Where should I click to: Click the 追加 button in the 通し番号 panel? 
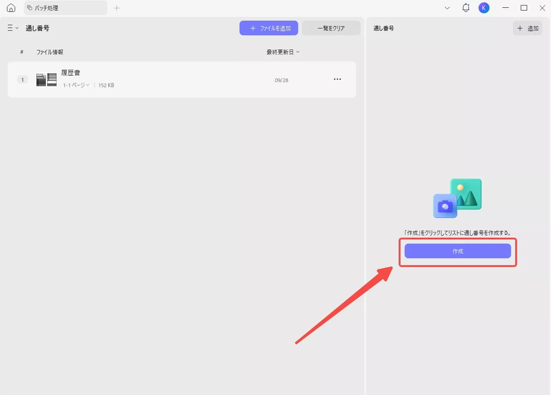tap(527, 28)
